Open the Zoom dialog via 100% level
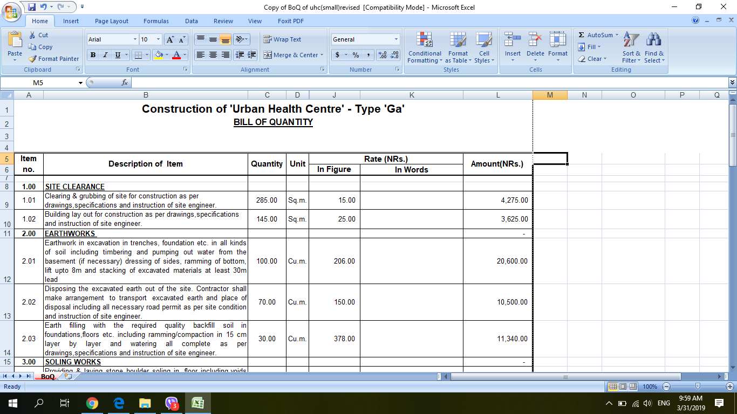The image size is (737, 414). [650, 387]
